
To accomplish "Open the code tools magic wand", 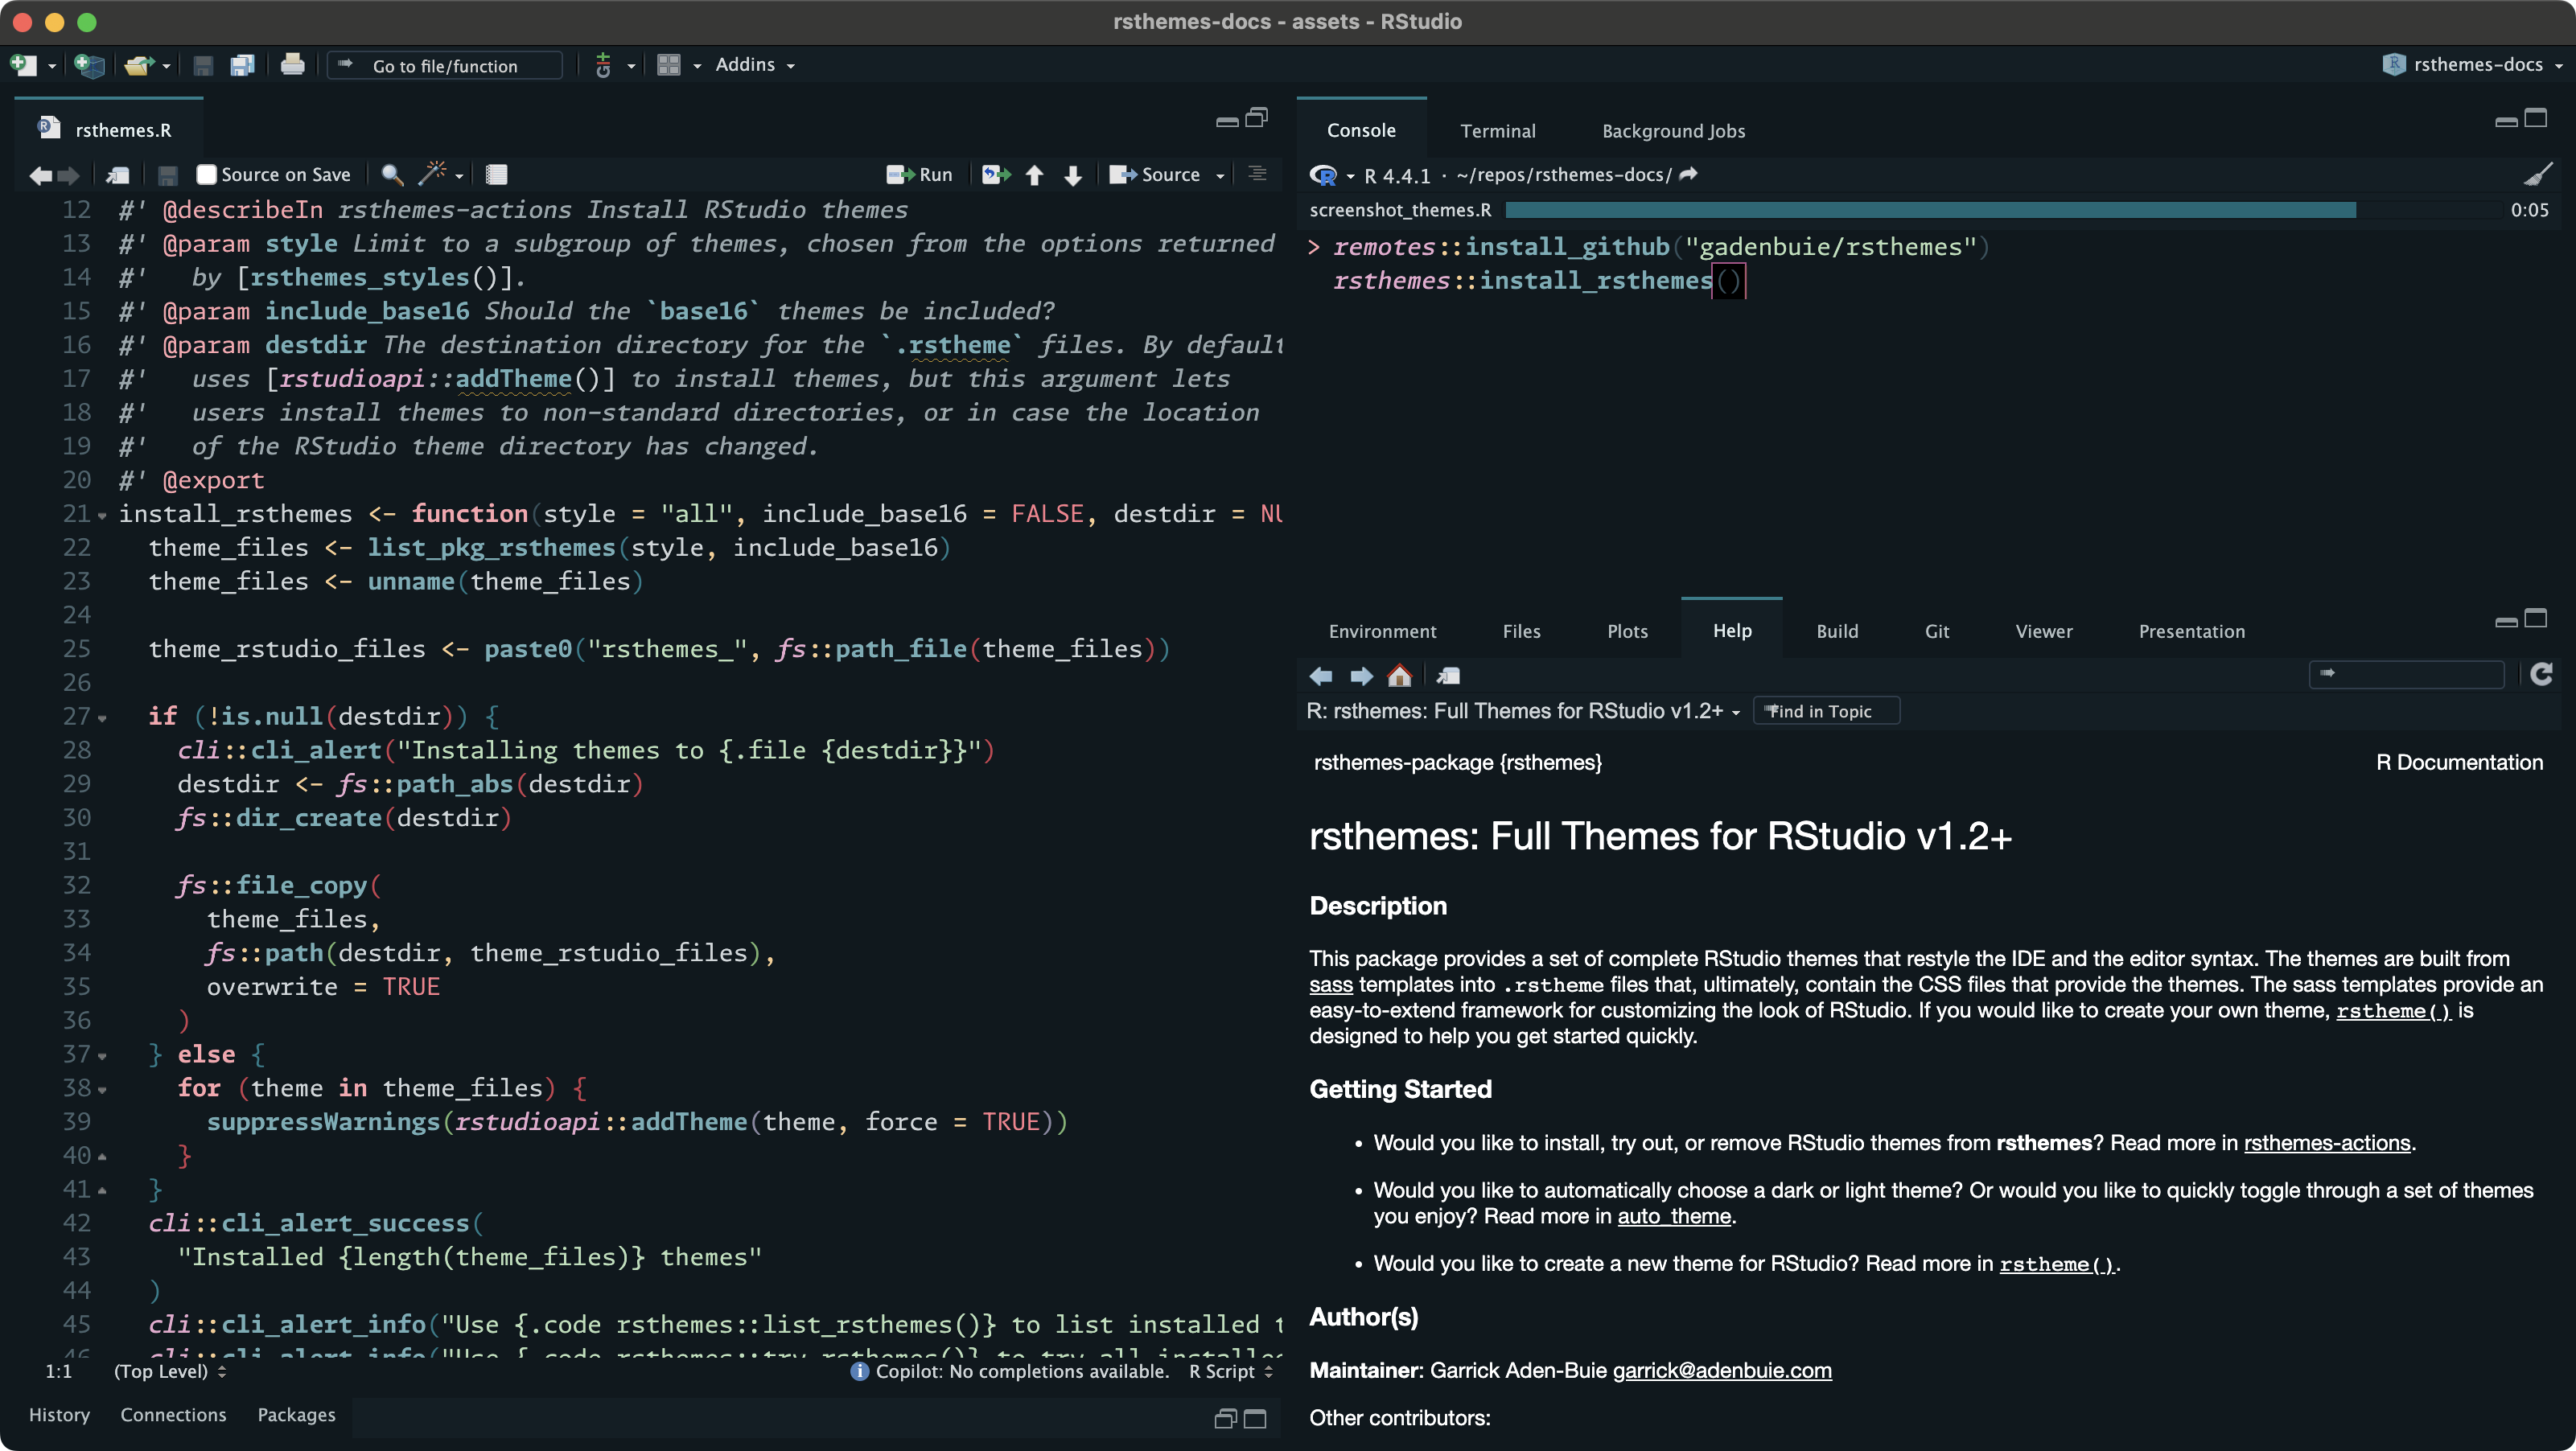I will coord(432,174).
